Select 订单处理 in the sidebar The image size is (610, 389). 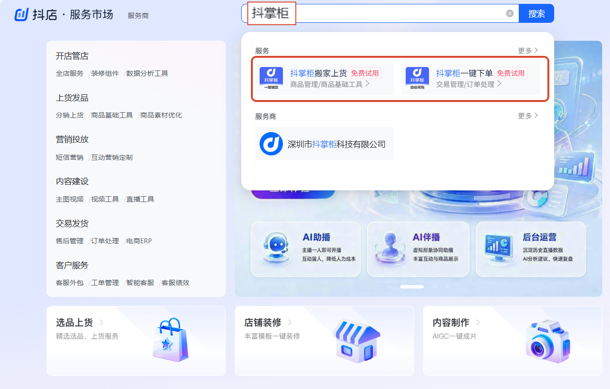click(x=105, y=241)
